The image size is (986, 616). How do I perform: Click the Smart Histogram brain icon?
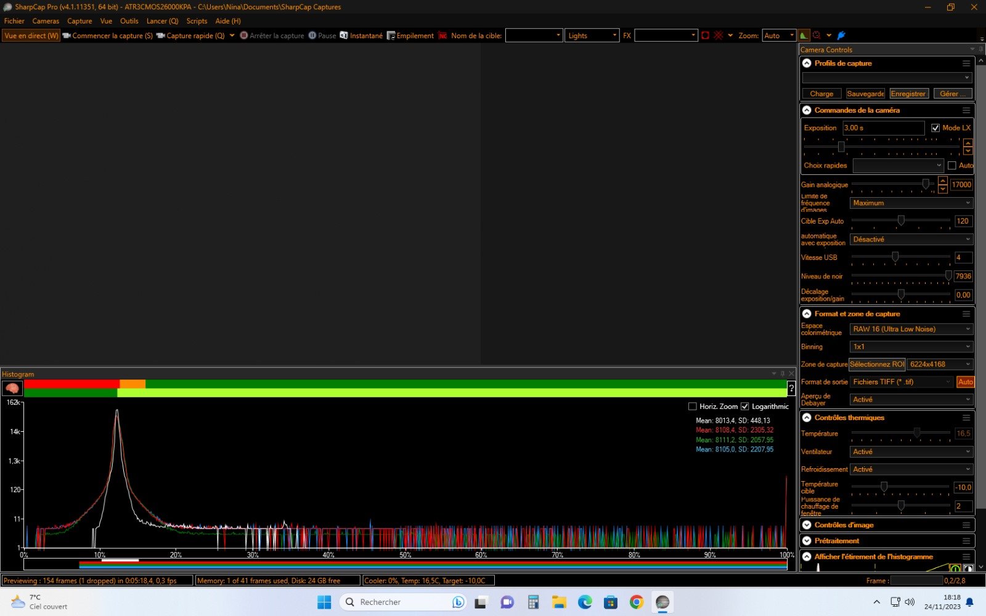(x=12, y=388)
